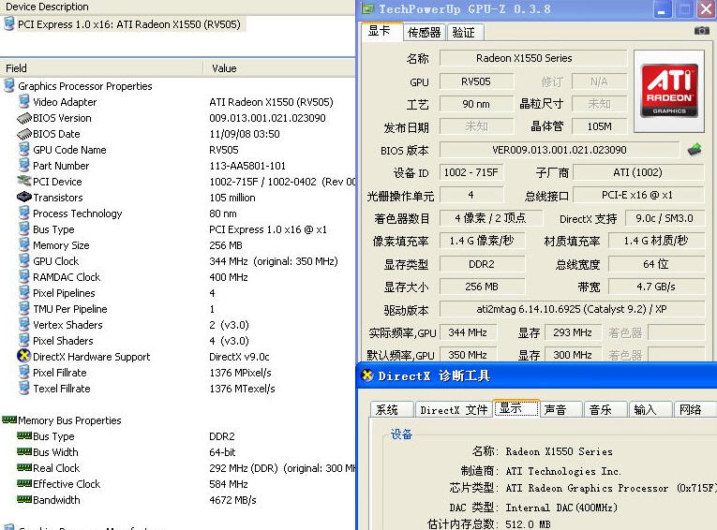Click the Radeon X1550 Series name field
The image size is (717, 530).
click(533, 58)
